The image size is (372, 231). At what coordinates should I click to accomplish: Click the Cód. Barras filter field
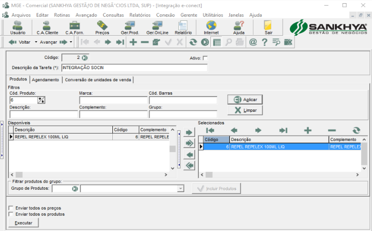183,100
